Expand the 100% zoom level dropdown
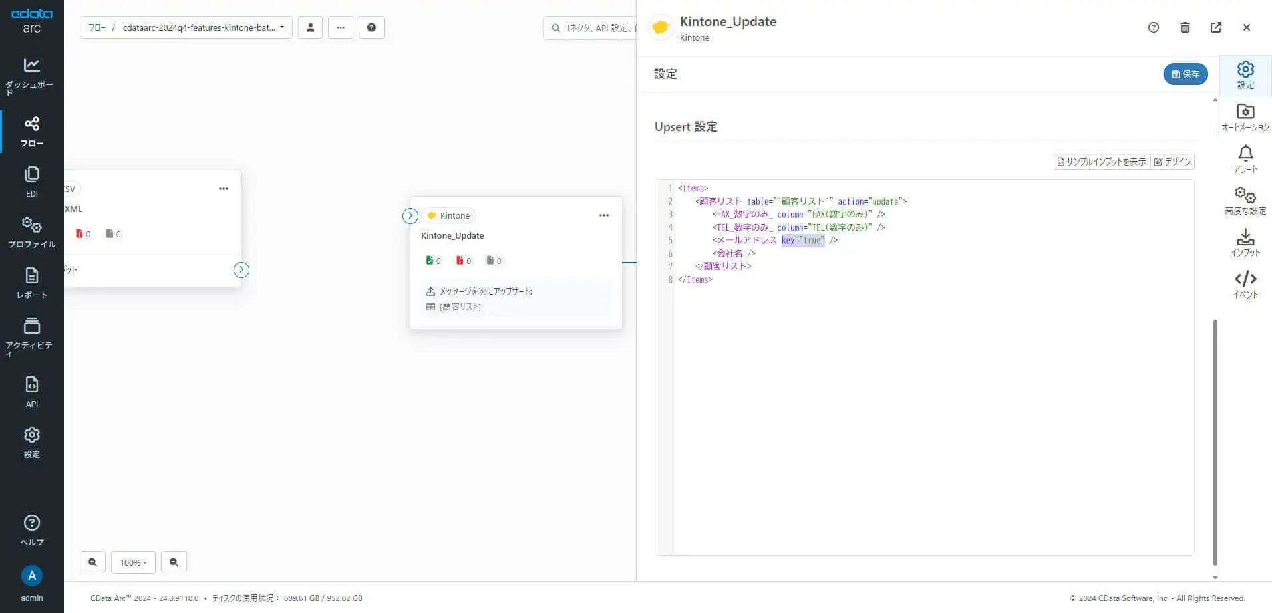The width and height of the screenshot is (1272, 613). point(133,562)
